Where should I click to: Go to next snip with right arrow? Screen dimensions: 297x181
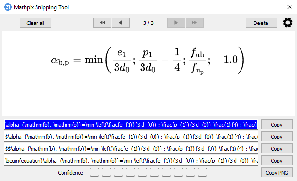176,23
